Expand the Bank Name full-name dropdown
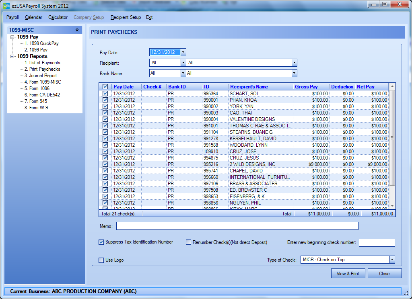 point(294,73)
